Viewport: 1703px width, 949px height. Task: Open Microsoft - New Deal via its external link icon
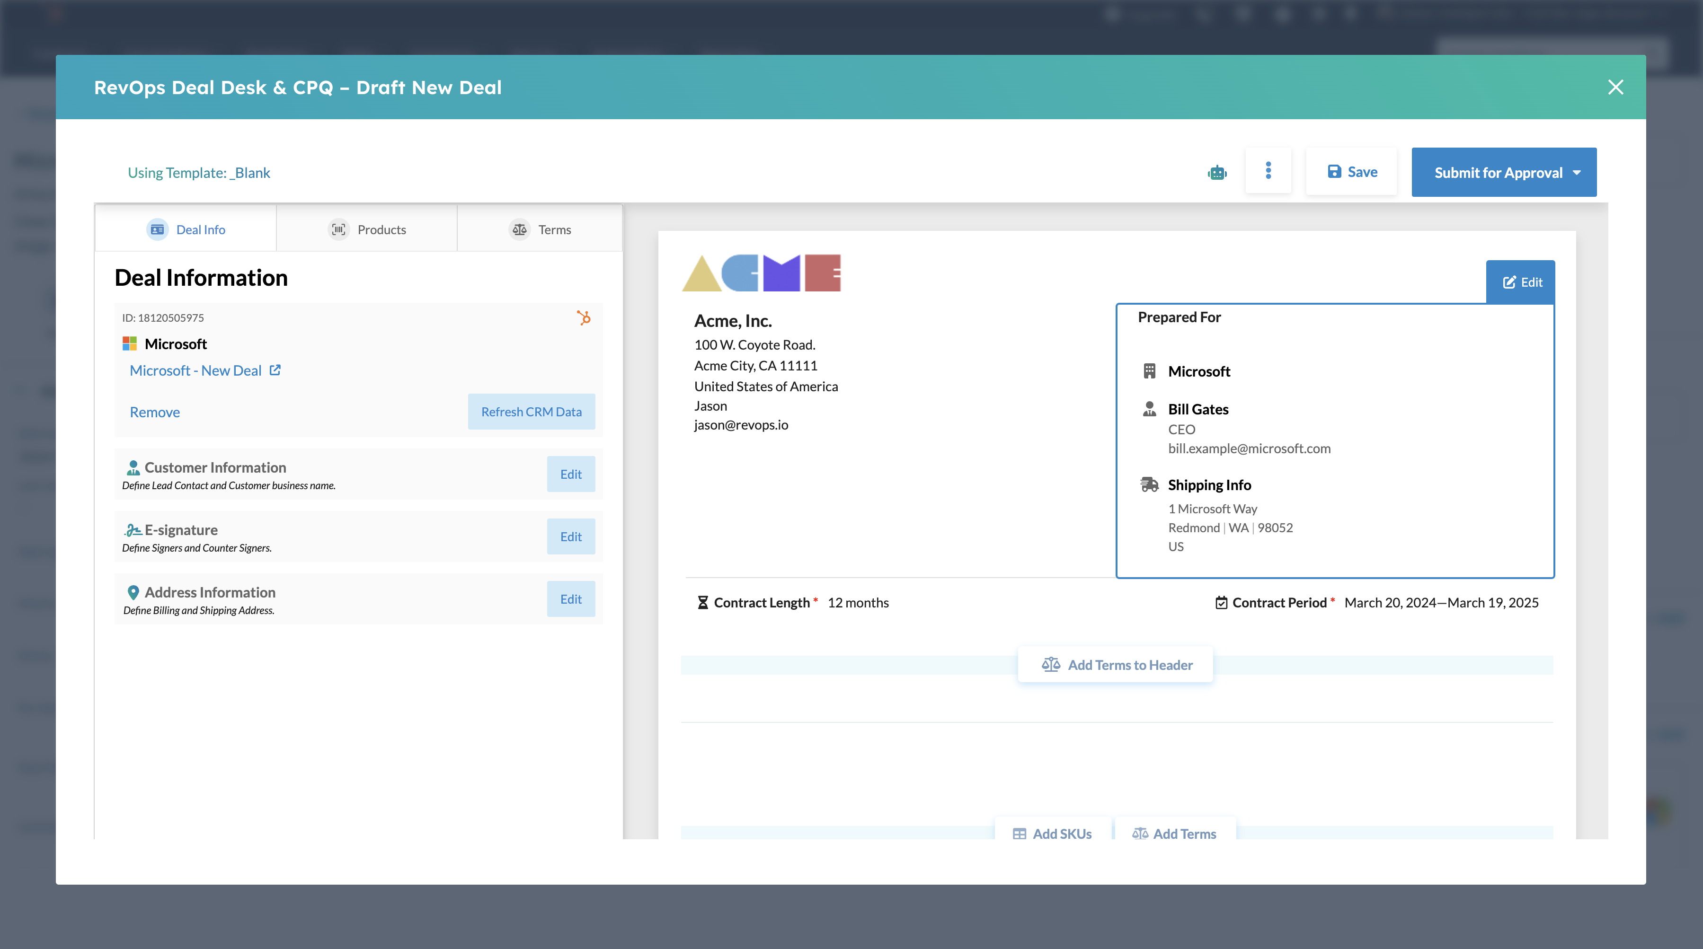point(275,370)
